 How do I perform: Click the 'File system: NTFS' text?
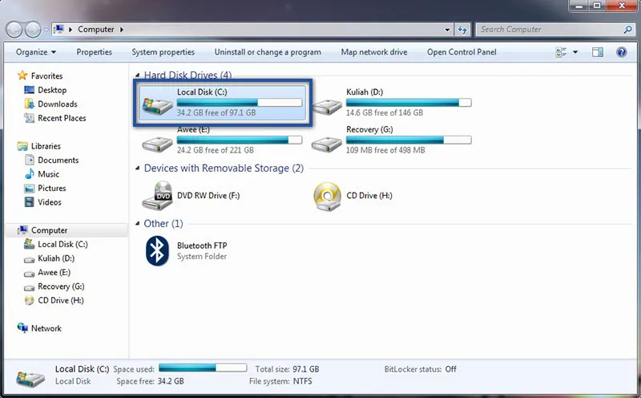[x=280, y=381]
